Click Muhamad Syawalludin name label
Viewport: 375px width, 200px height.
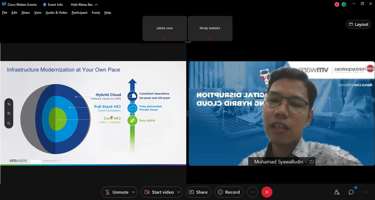coord(279,161)
